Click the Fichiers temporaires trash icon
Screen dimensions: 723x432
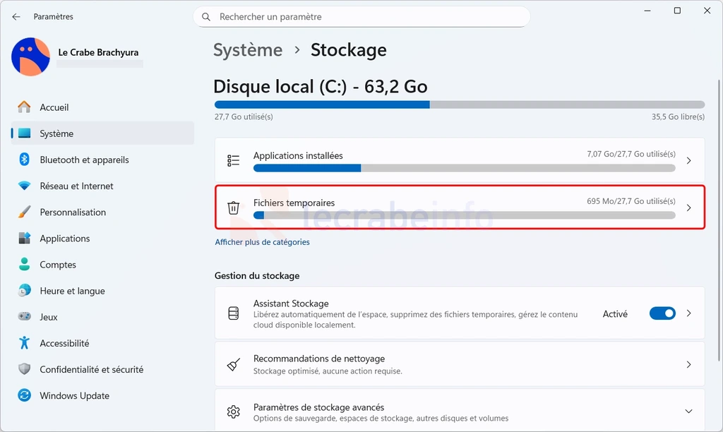pyautogui.click(x=233, y=208)
